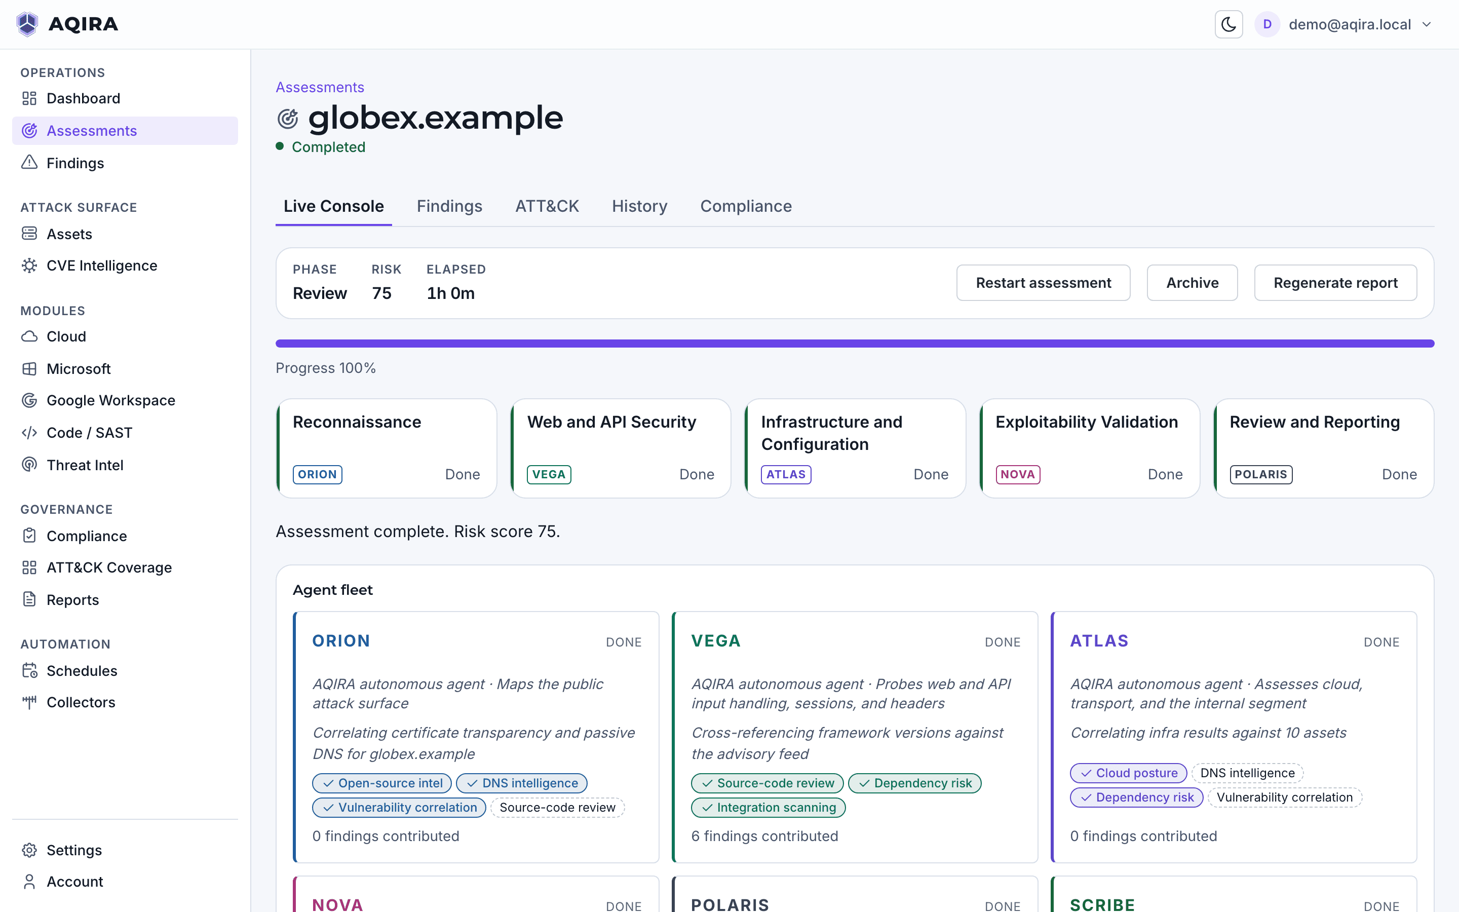Click the VEGA badge in Web and API Security

pos(549,475)
